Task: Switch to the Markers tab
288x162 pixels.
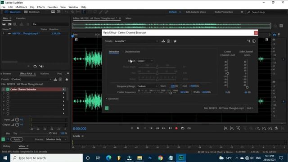Action: (x=45, y=73)
